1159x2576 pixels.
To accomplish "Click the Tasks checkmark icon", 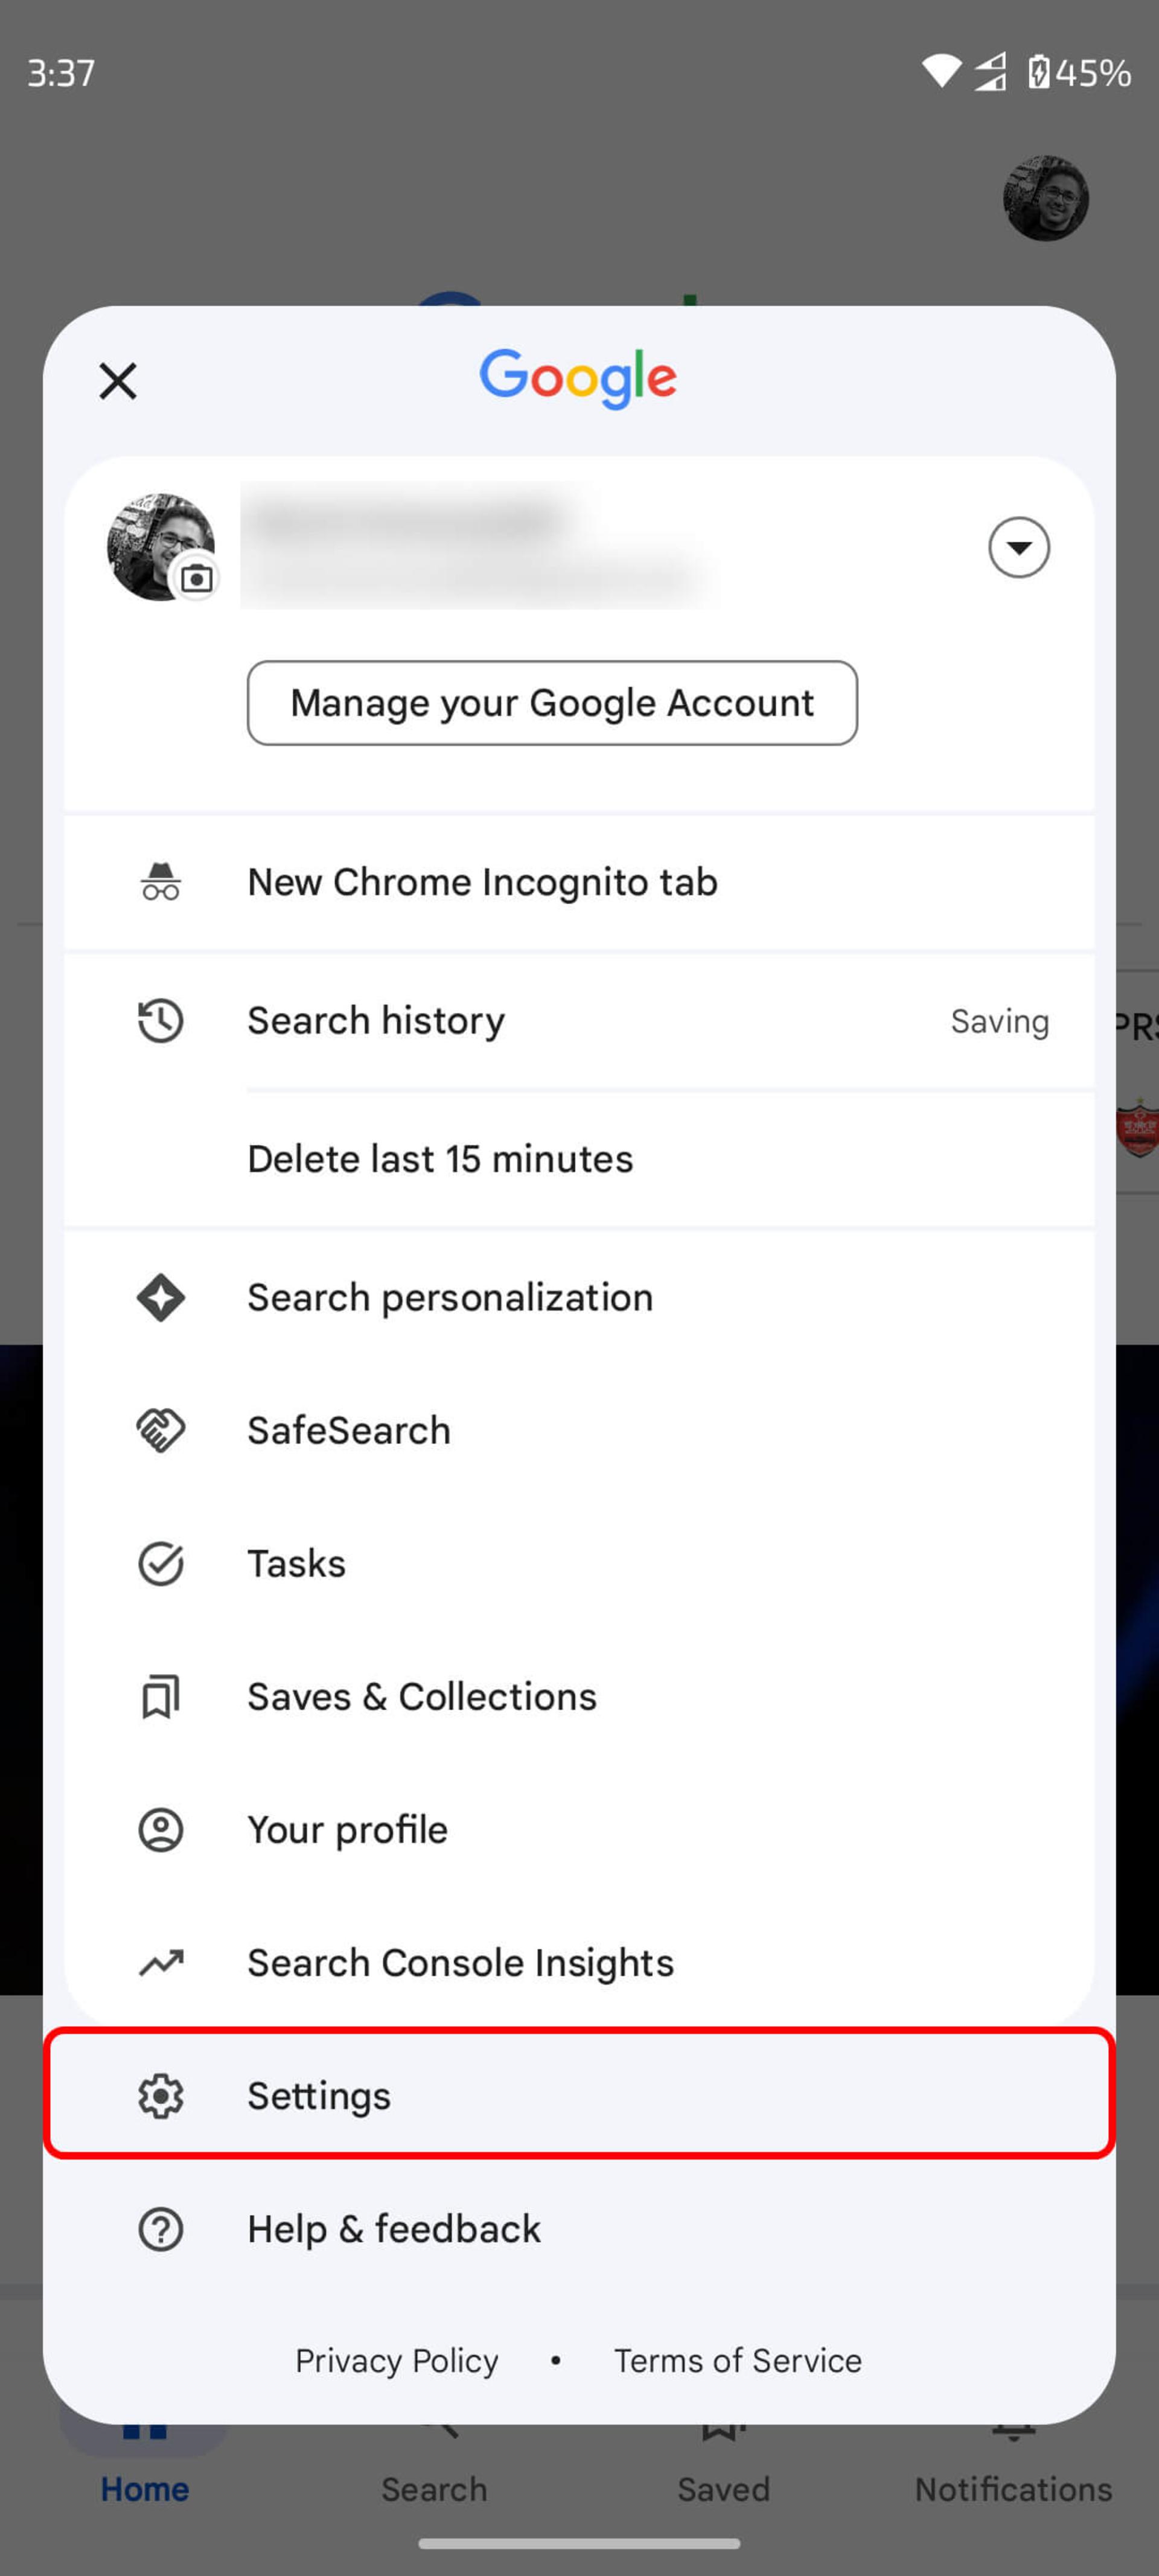I will click(160, 1563).
